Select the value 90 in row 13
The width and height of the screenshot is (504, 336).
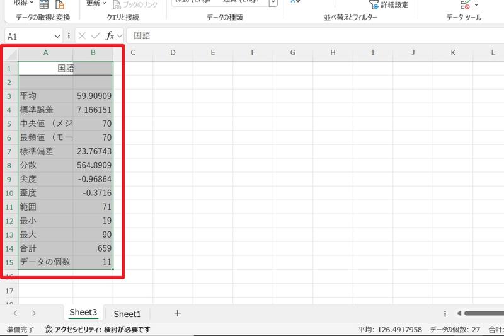[x=93, y=235]
